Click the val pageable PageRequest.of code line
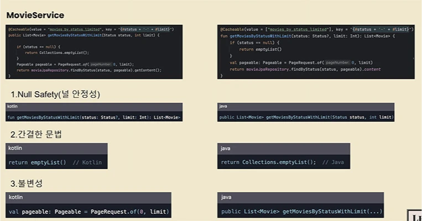 click(88, 212)
